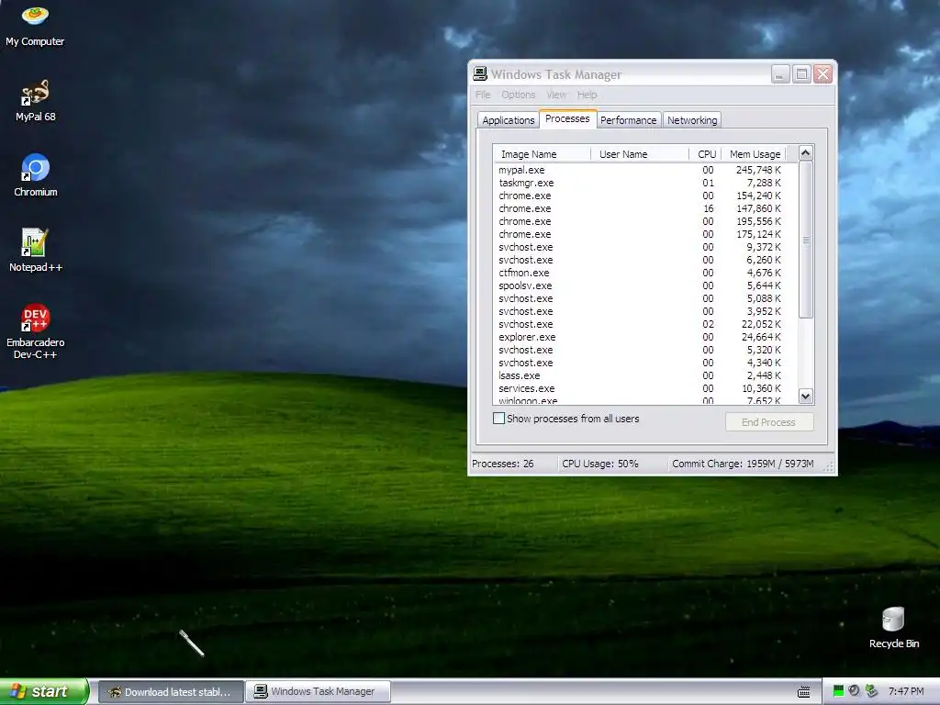Switch to the Performance tab
940x705 pixels.
628,120
